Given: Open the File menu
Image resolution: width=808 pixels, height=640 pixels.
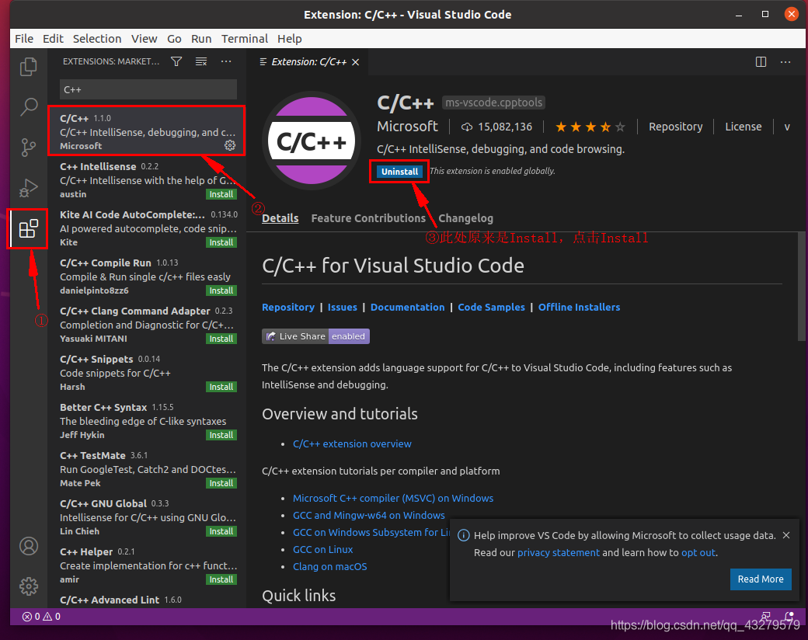Looking at the screenshot, I should click(24, 39).
